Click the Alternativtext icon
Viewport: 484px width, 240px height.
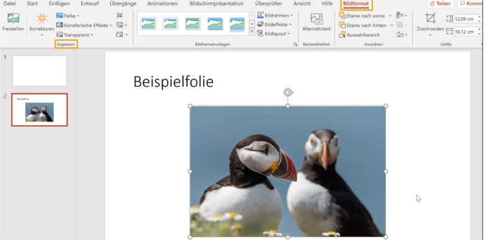click(316, 19)
